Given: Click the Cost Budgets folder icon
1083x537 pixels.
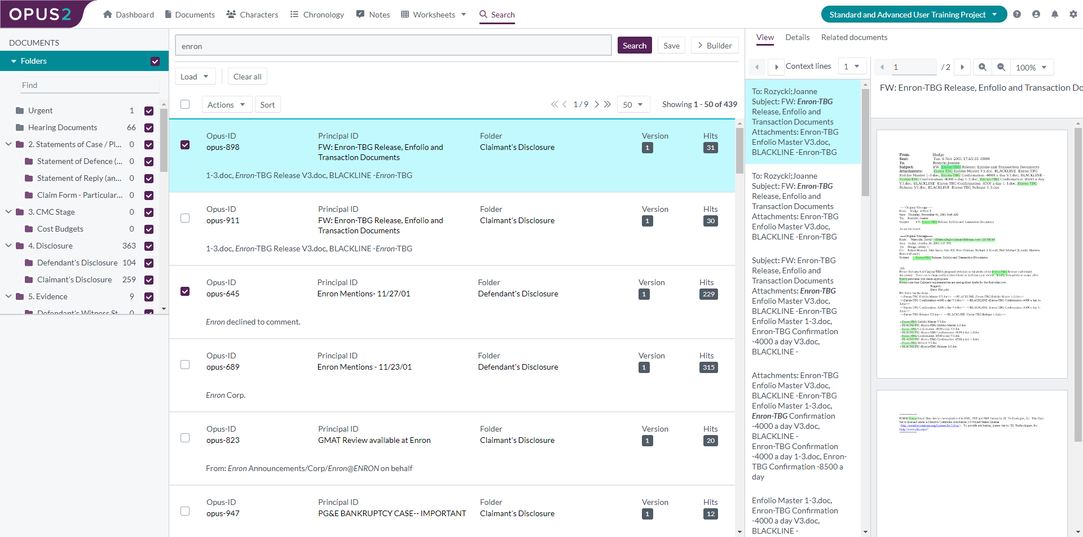Looking at the screenshot, I should pos(29,229).
